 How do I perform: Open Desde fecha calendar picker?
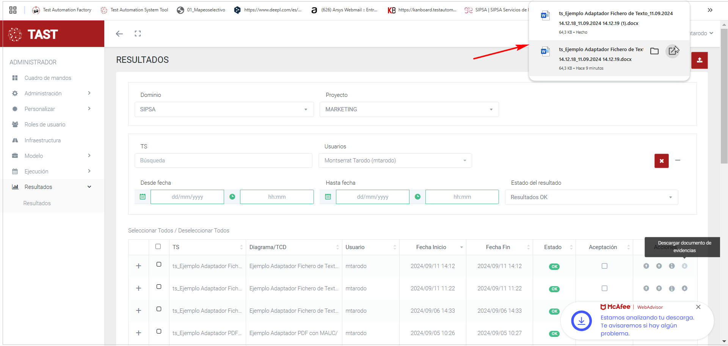point(143,197)
